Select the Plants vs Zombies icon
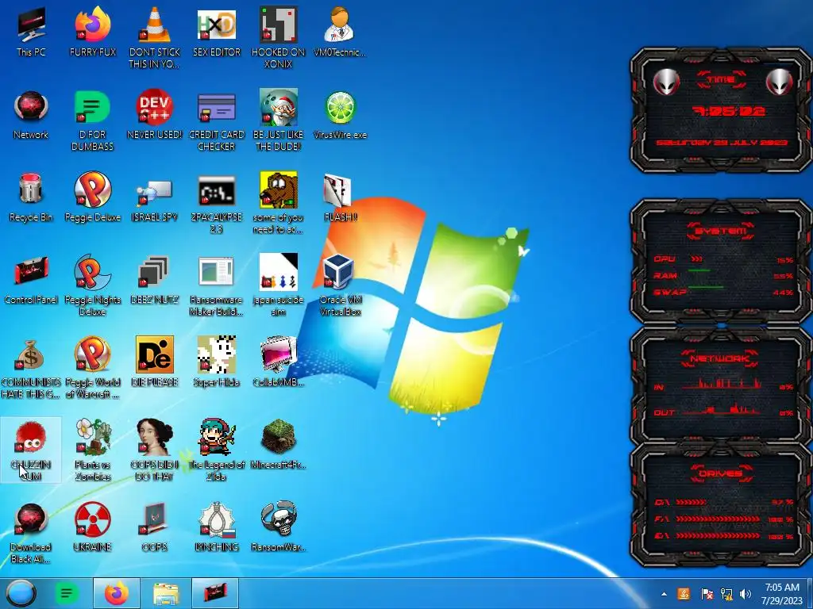The image size is (813, 609). 94,437
